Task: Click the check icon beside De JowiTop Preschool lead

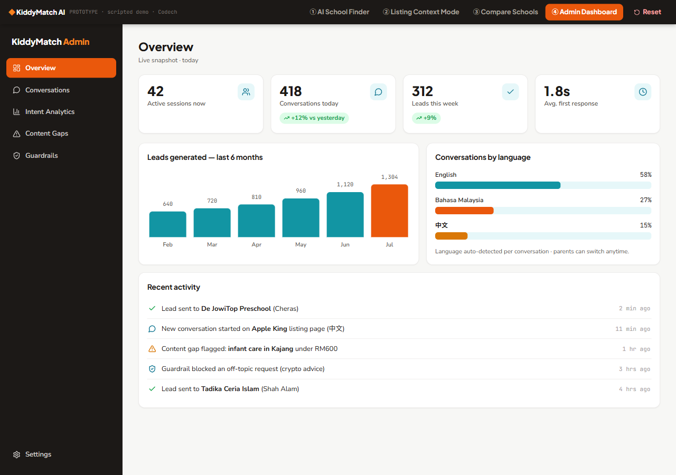Action: tap(152, 308)
